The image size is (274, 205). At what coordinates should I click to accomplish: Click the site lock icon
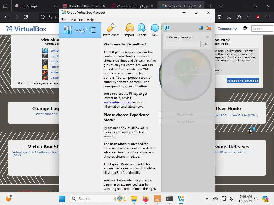click(x=50, y=17)
